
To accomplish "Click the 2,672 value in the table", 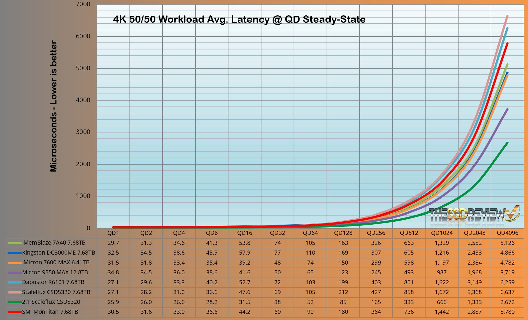I will pos(507,302).
